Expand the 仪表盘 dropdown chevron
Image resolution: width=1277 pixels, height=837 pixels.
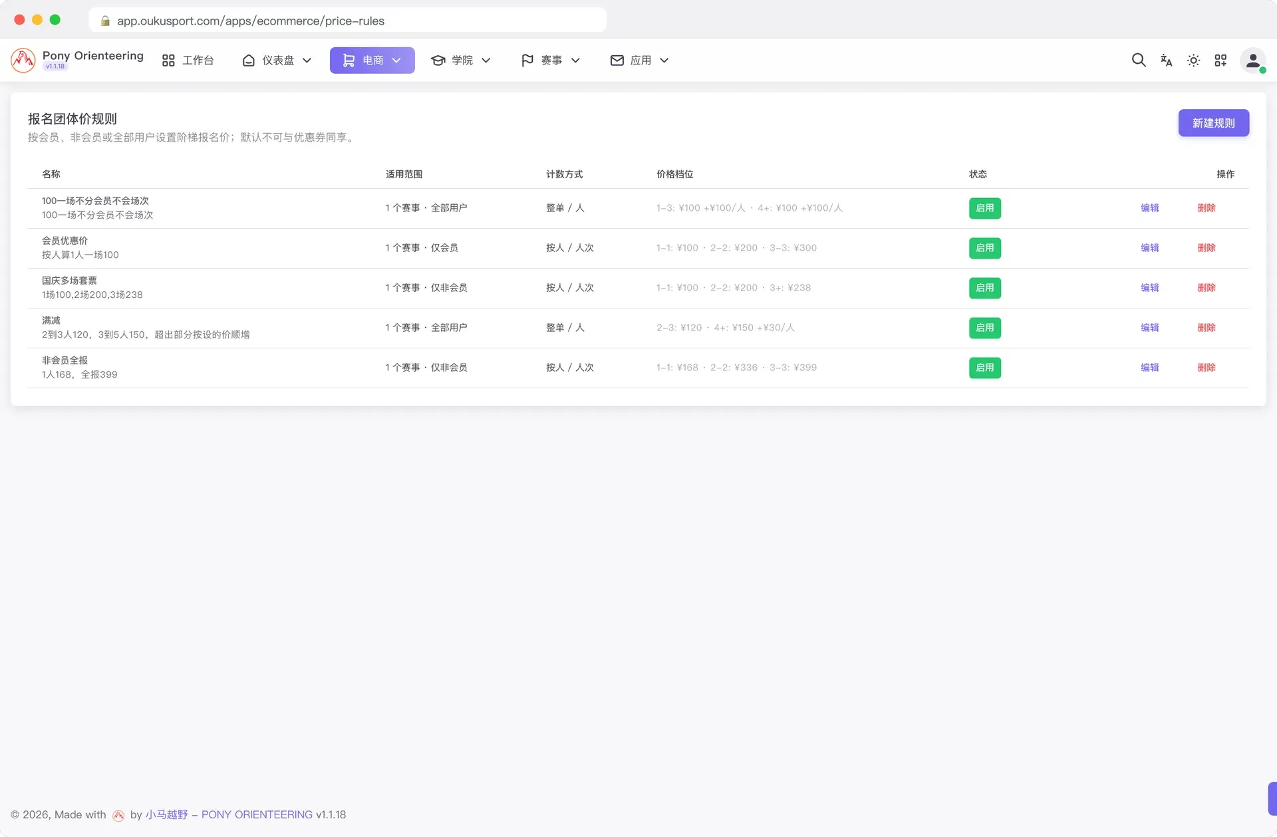pyautogui.click(x=307, y=60)
